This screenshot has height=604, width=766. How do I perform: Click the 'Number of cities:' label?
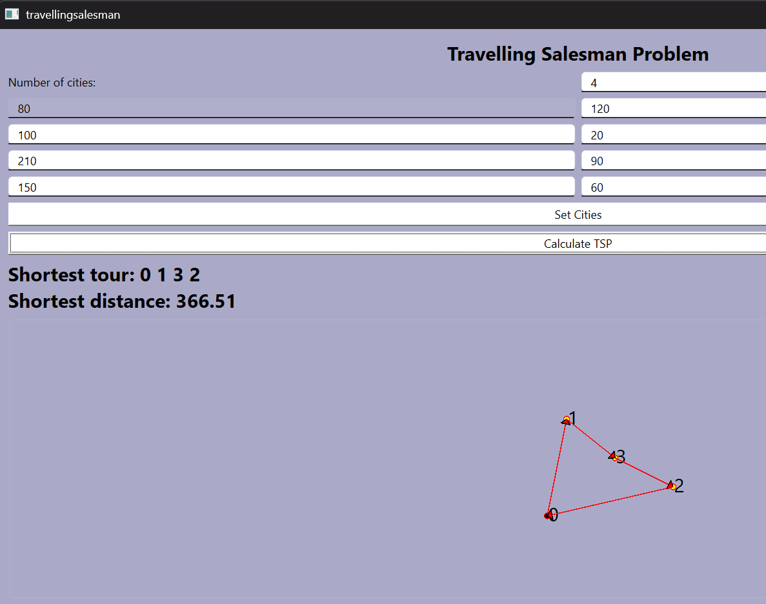point(52,83)
